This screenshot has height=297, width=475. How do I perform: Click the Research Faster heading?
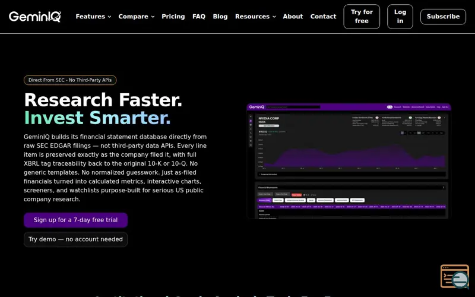(x=103, y=100)
